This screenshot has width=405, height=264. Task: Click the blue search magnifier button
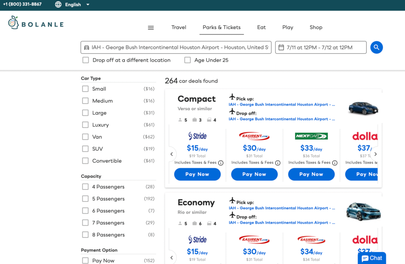point(377,47)
